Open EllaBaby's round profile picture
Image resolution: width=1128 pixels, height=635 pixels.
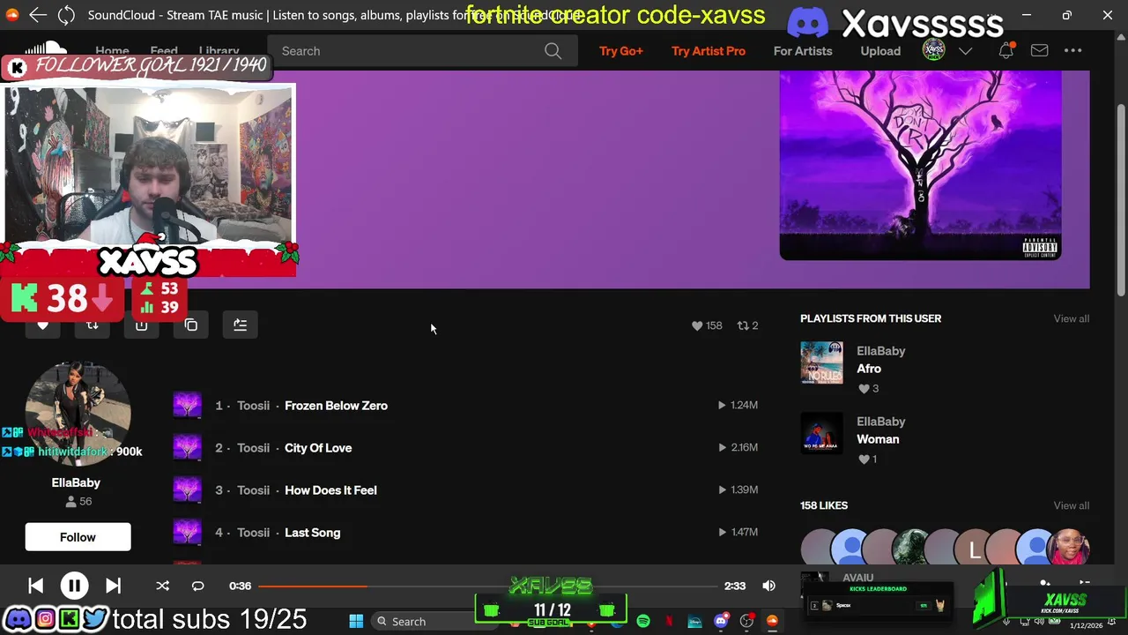pos(78,413)
